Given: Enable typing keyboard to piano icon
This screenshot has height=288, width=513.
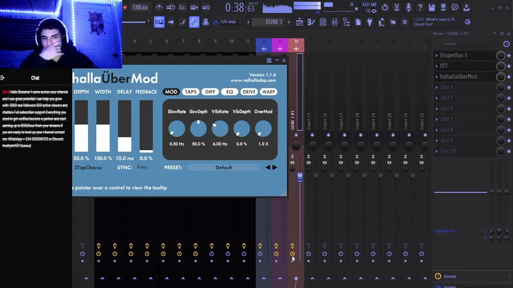Looking at the screenshot, I should [x=159, y=22].
